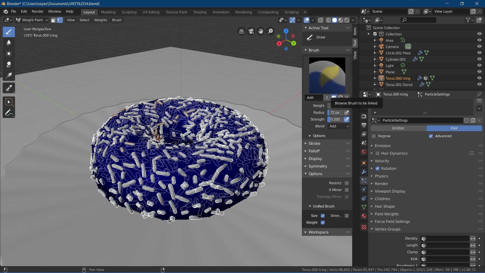Image resolution: width=485 pixels, height=273 pixels.
Task: Open the Texture properties tab (checker icon)
Action: pyautogui.click(x=364, y=227)
